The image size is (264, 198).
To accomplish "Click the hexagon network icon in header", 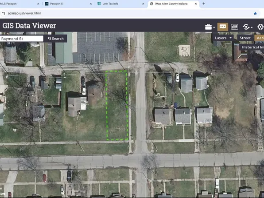I will tap(260, 27).
